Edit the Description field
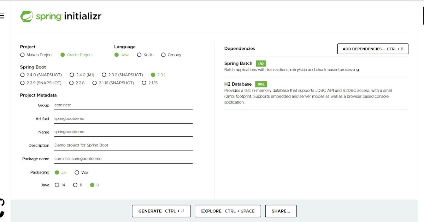The width and height of the screenshot is (424, 222). point(106,145)
